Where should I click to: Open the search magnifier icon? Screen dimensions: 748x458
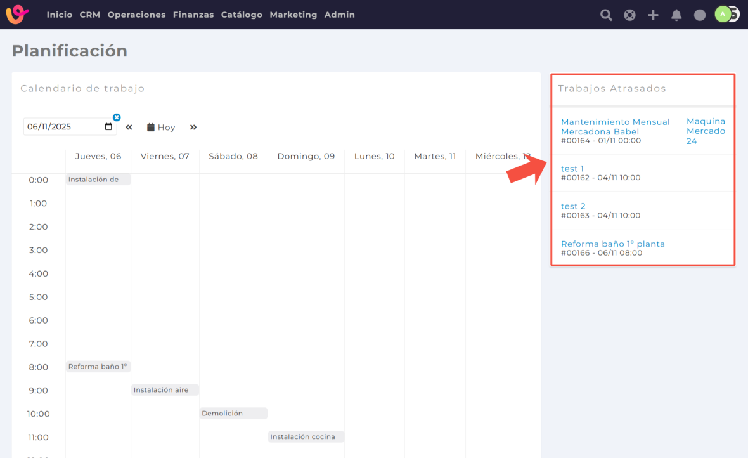pyautogui.click(x=606, y=15)
